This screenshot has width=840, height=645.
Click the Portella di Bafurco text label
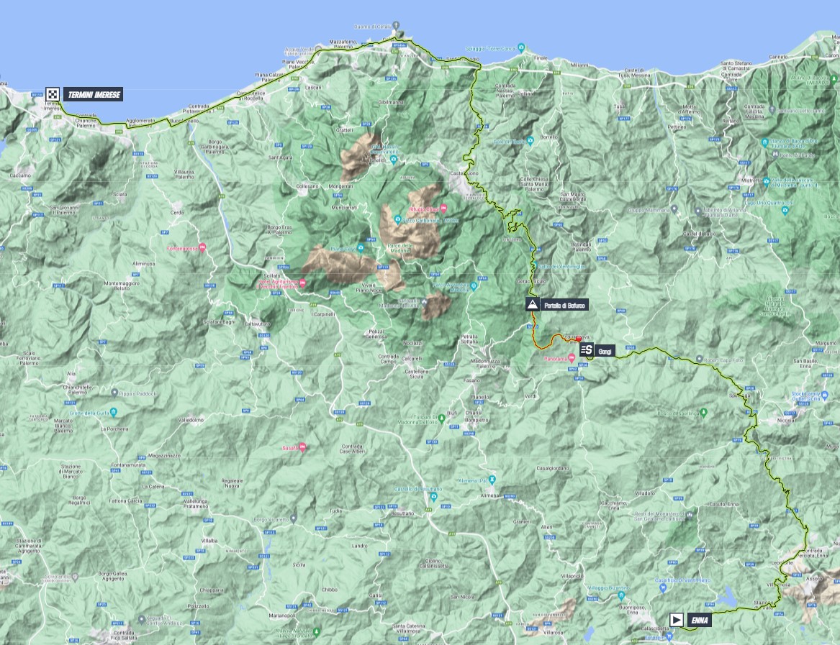(564, 305)
